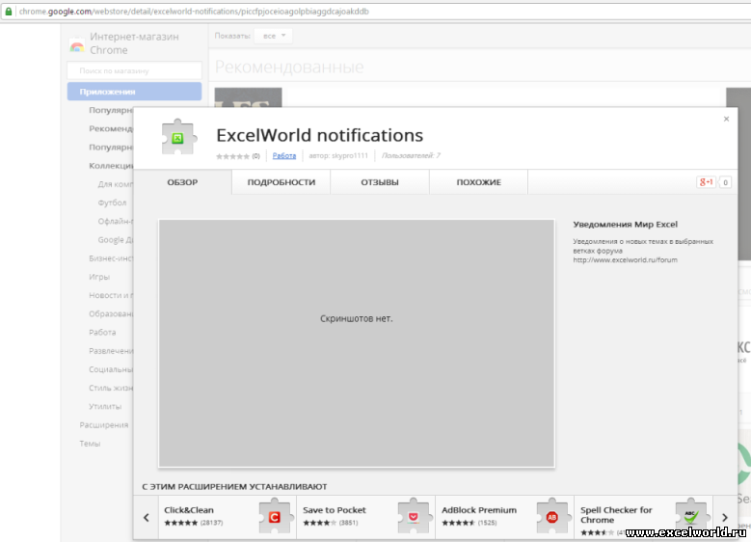Click the http://www.excelworld.ru/forum text

coord(625,260)
